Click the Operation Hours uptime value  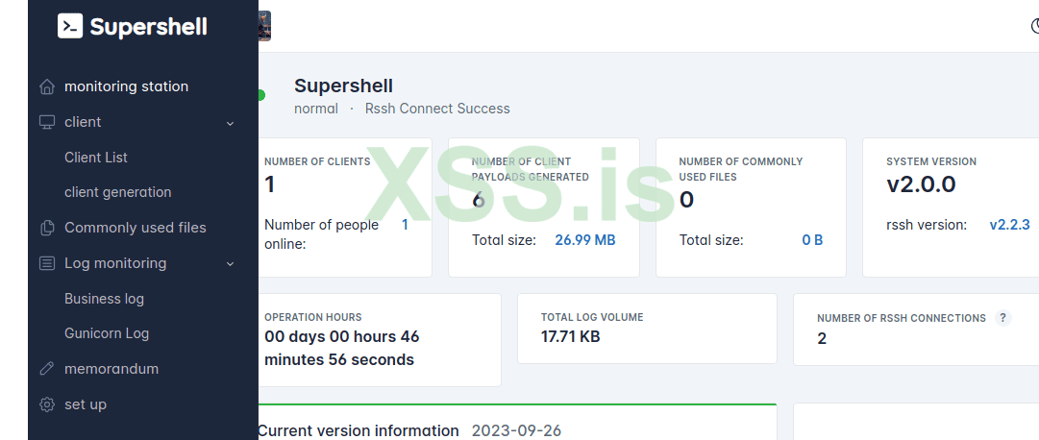[x=342, y=348]
